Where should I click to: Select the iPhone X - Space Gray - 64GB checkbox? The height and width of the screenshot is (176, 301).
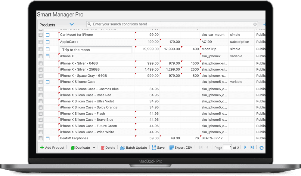pyautogui.click(x=41, y=76)
